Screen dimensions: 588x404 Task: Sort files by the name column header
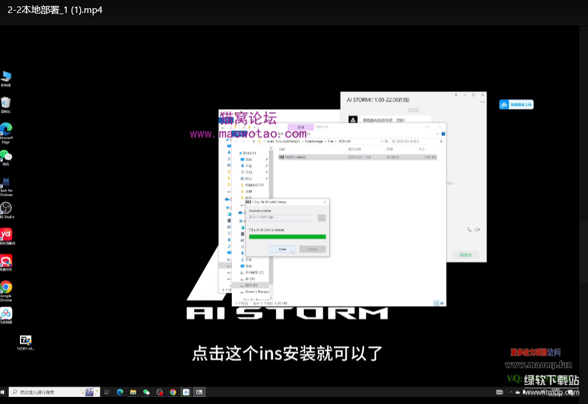(x=282, y=149)
